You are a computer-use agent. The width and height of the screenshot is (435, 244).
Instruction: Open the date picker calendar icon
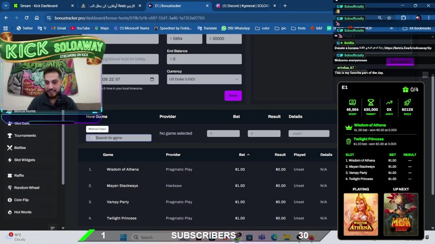(x=152, y=79)
